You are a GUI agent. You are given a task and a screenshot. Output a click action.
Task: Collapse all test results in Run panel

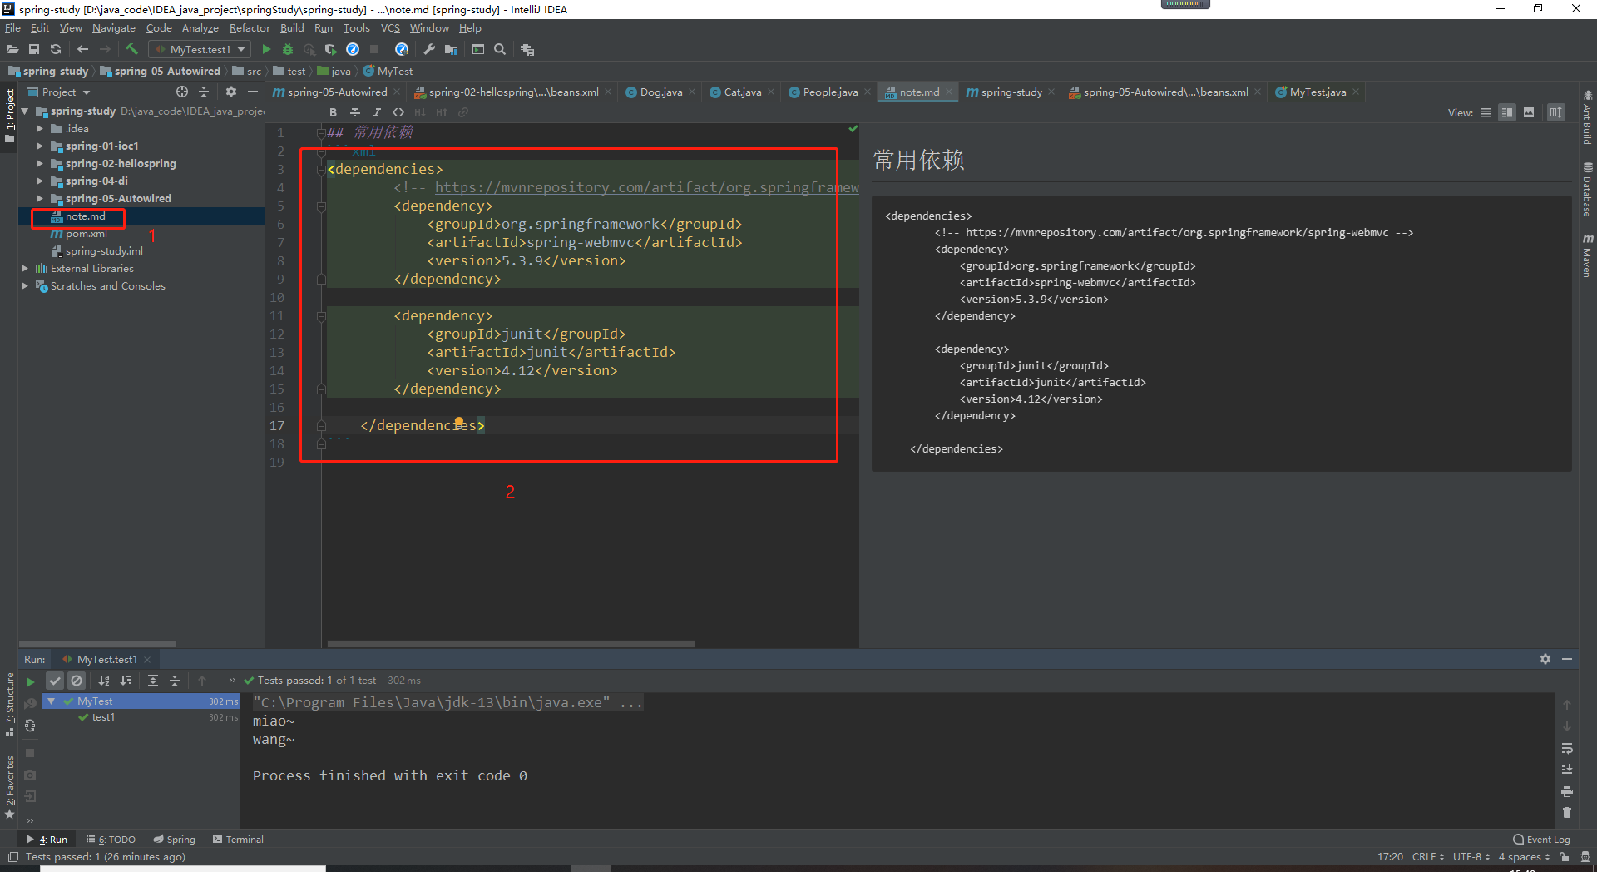point(175,681)
